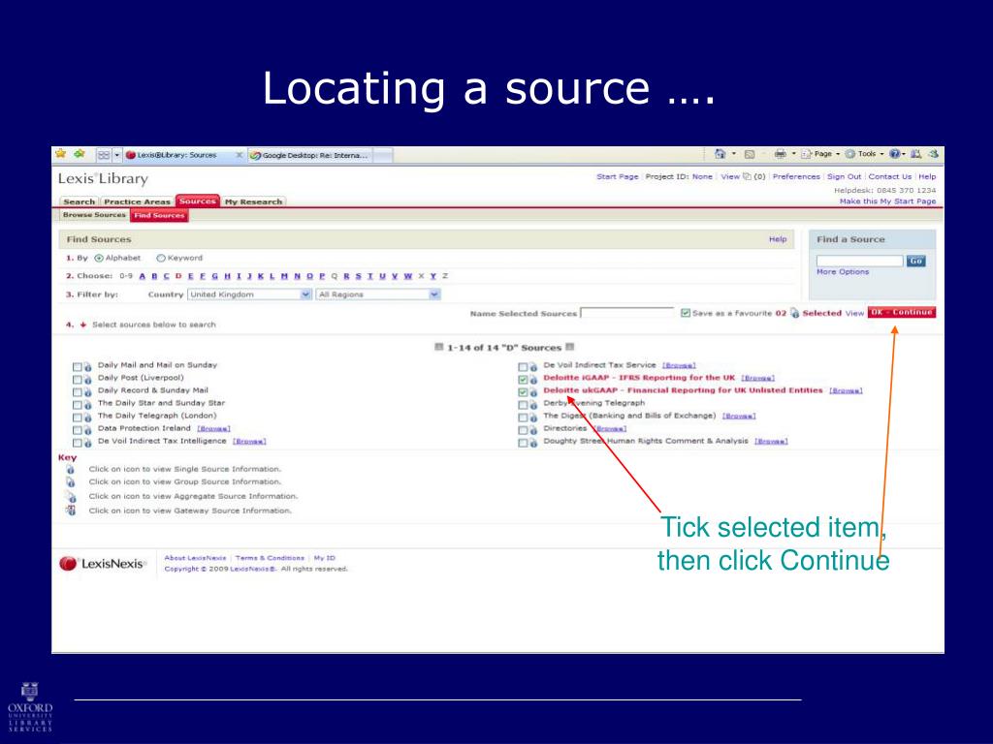Click info icon beside Directories
The width and height of the screenshot is (993, 744).
point(533,430)
